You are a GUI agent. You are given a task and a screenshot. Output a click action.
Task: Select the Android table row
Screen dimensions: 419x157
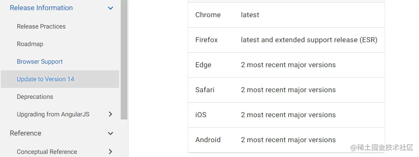(x=286, y=140)
